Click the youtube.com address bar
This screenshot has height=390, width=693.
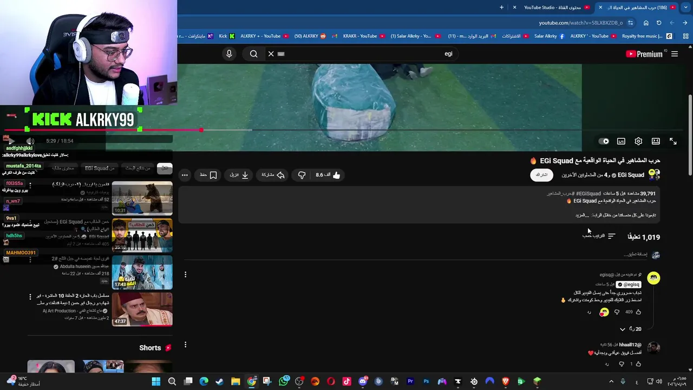(580, 23)
